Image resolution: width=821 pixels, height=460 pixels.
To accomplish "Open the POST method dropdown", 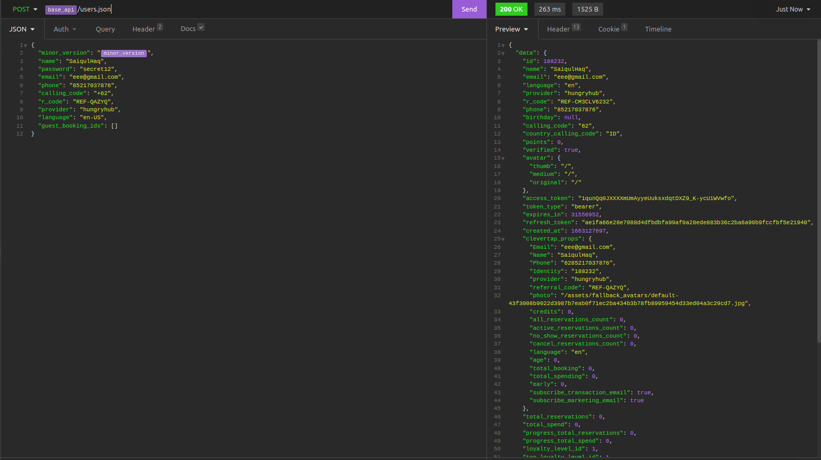I will (25, 9).
